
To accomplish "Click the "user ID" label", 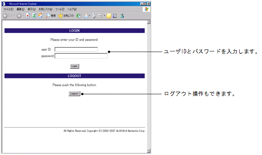I will (x=46, y=49).
